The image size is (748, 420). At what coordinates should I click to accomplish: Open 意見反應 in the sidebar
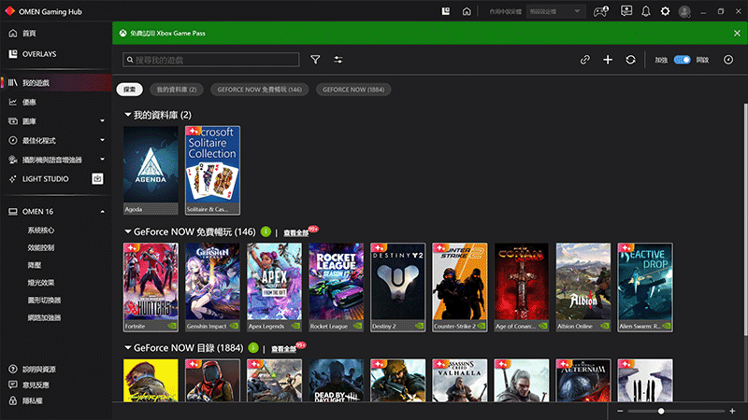click(x=36, y=385)
